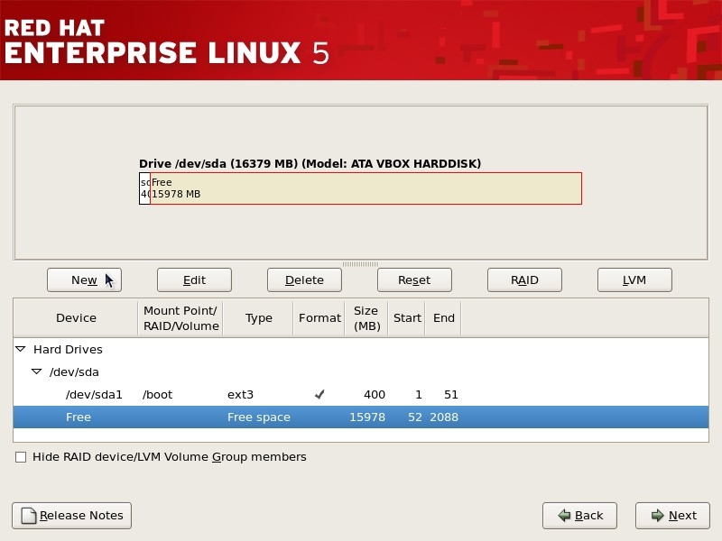Select the Free space row
The image size is (722, 541).
click(x=361, y=417)
